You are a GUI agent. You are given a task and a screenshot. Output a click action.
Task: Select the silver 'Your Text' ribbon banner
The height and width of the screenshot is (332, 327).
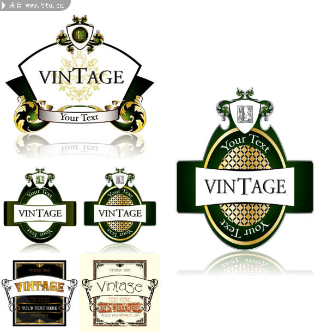point(79,116)
